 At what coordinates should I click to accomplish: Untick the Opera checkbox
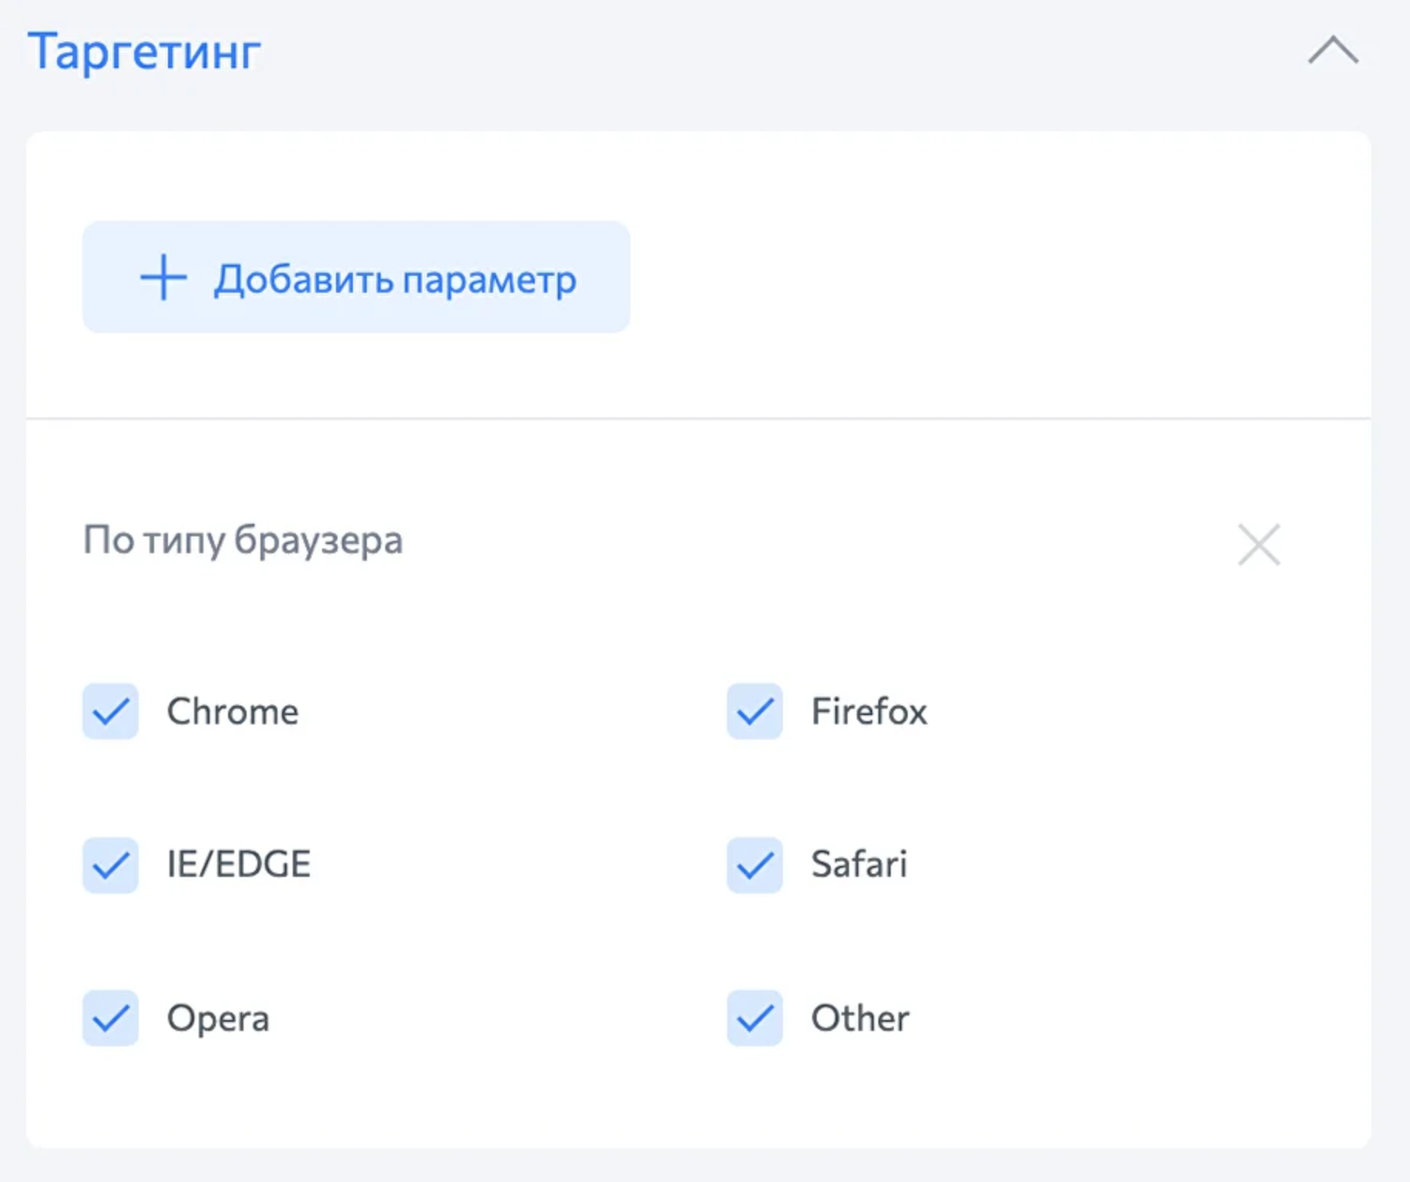[111, 1018]
